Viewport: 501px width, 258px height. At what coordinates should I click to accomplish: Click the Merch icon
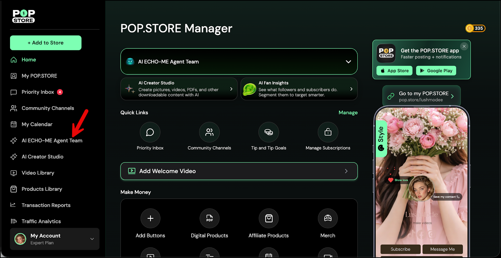tap(328, 218)
